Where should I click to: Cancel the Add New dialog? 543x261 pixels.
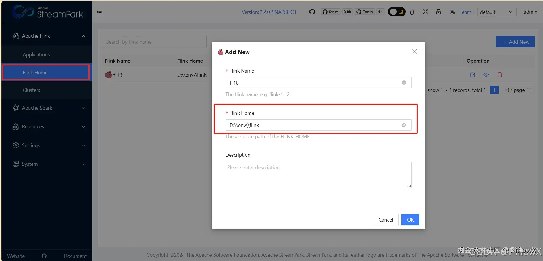coord(386,220)
